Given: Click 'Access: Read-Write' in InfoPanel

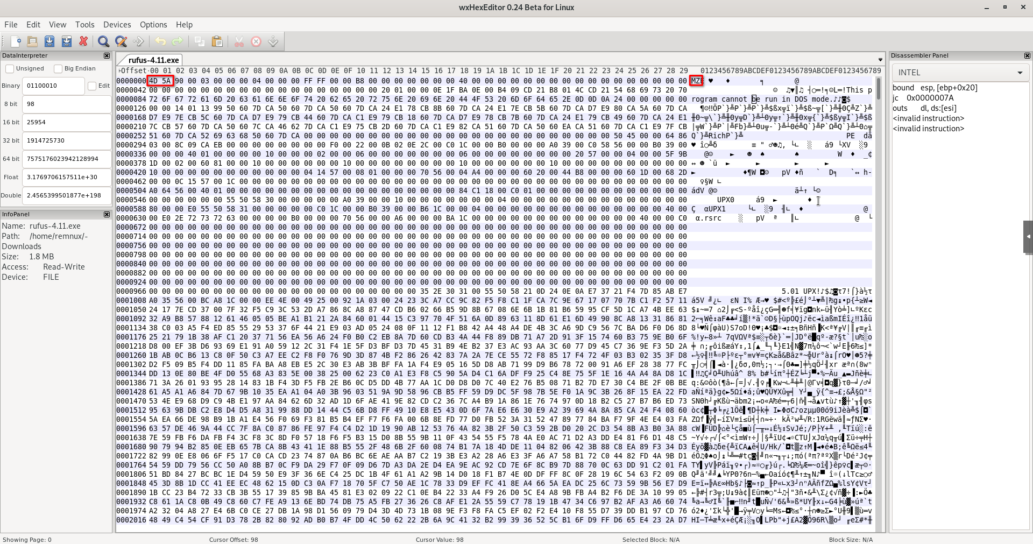Looking at the screenshot, I should (x=43, y=267).
